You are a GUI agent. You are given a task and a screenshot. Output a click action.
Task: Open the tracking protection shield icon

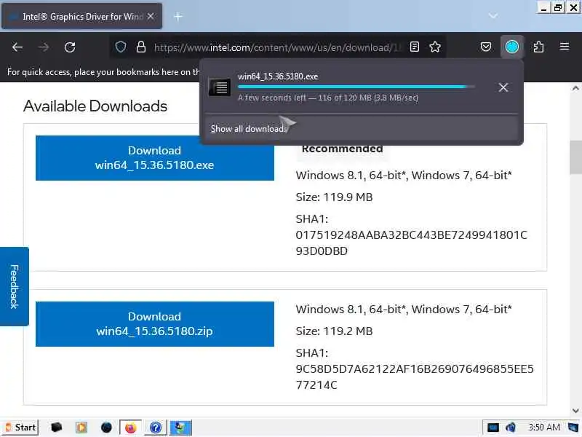(121, 47)
